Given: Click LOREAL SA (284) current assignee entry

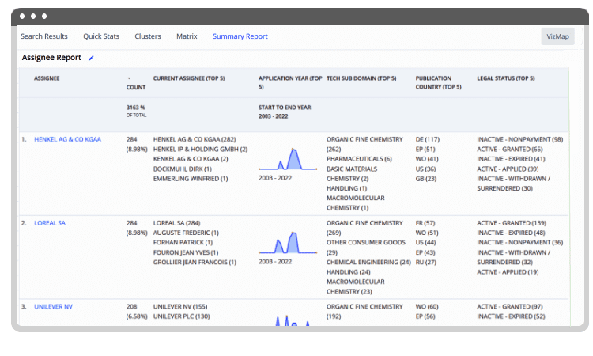Looking at the screenshot, I should (176, 223).
